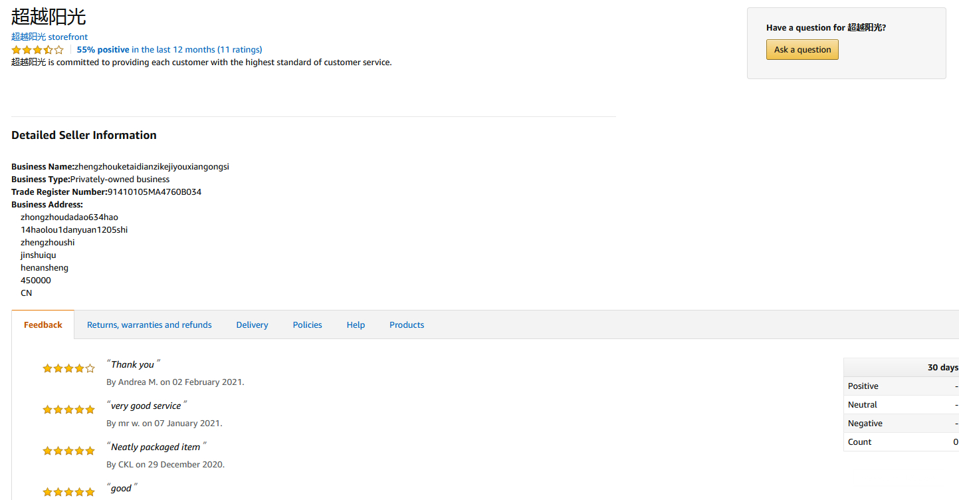Switch to Returns, warranties and refunds tab
Image resolution: width=959 pixels, height=500 pixels.
pyautogui.click(x=150, y=325)
